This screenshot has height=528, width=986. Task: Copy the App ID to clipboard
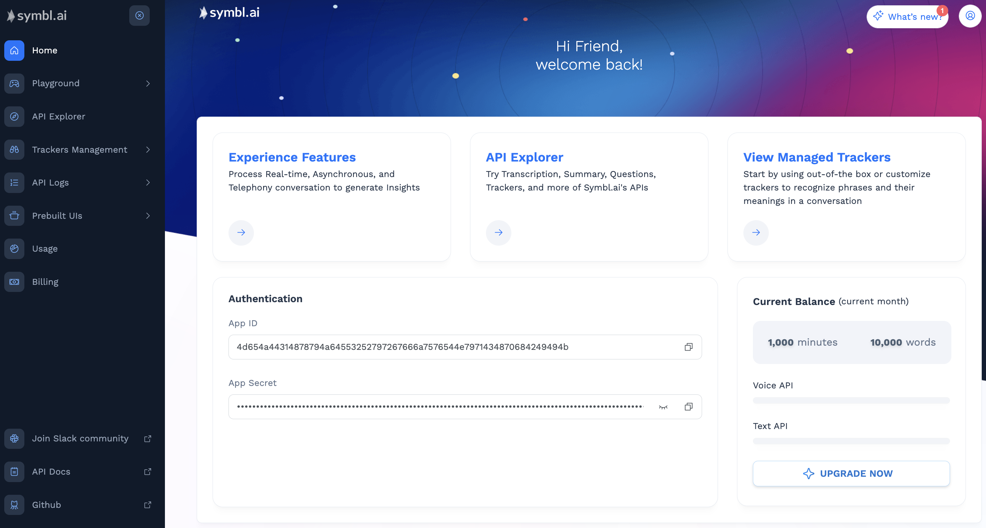[x=689, y=347]
